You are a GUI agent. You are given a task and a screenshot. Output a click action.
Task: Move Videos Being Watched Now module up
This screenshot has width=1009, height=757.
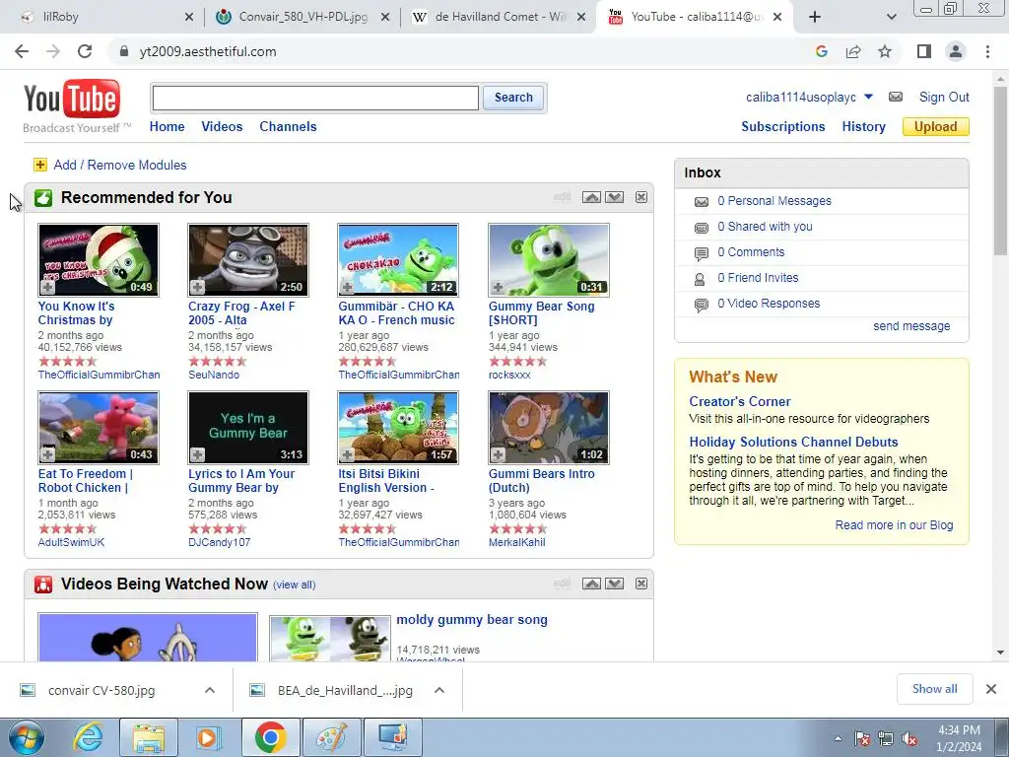coord(591,584)
